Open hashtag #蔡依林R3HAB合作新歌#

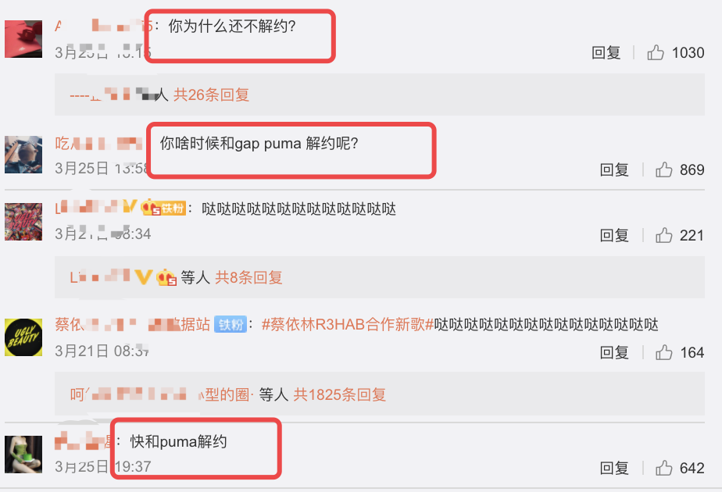[x=348, y=324]
